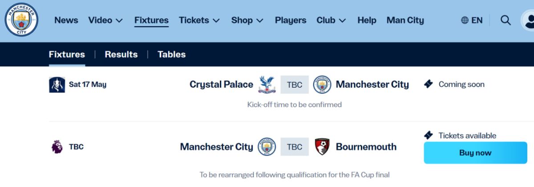Screen dimensions: 534x187
Task: Open the search magnifier icon
Action: click(x=506, y=20)
